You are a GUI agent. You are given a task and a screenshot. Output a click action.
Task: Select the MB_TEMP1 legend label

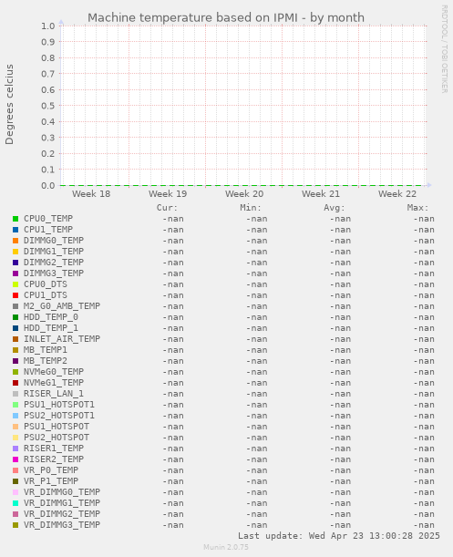pyautogui.click(x=46, y=350)
